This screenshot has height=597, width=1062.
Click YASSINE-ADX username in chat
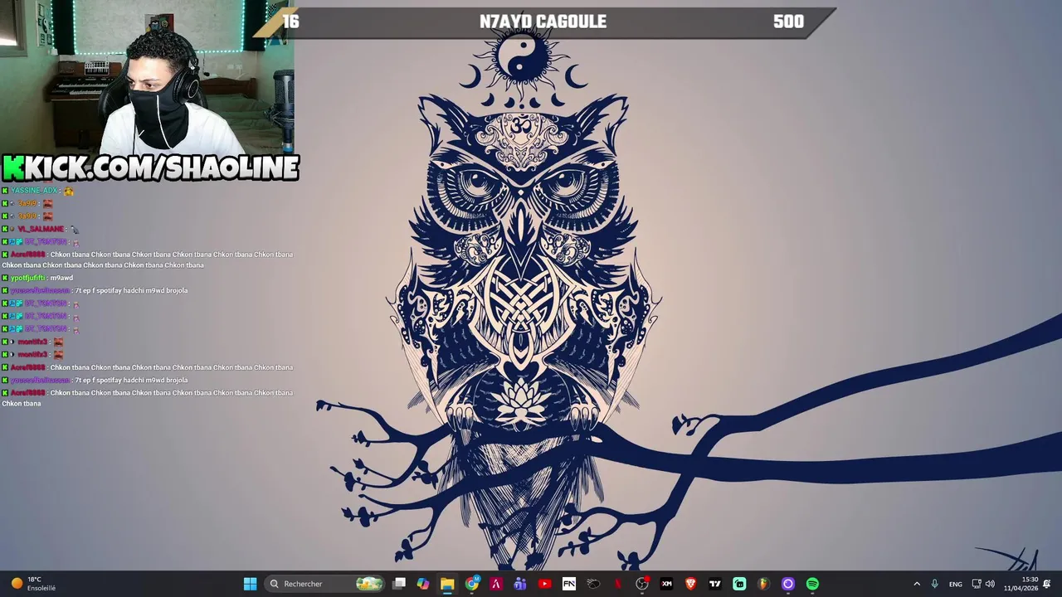tap(34, 191)
